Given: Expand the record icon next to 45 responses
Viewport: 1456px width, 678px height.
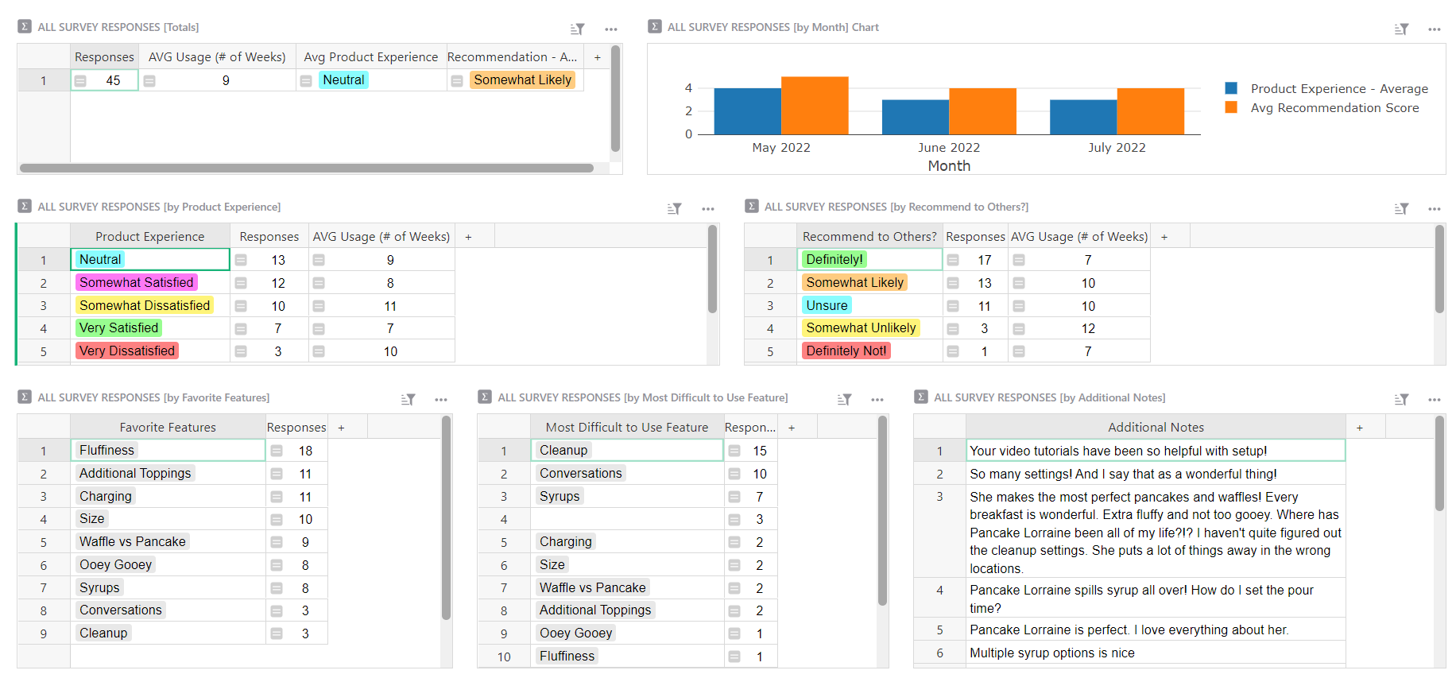Looking at the screenshot, I should (80, 81).
